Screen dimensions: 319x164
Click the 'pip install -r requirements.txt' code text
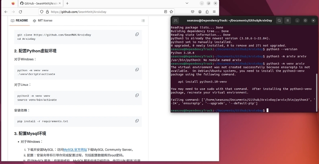[x=43, y=121]
